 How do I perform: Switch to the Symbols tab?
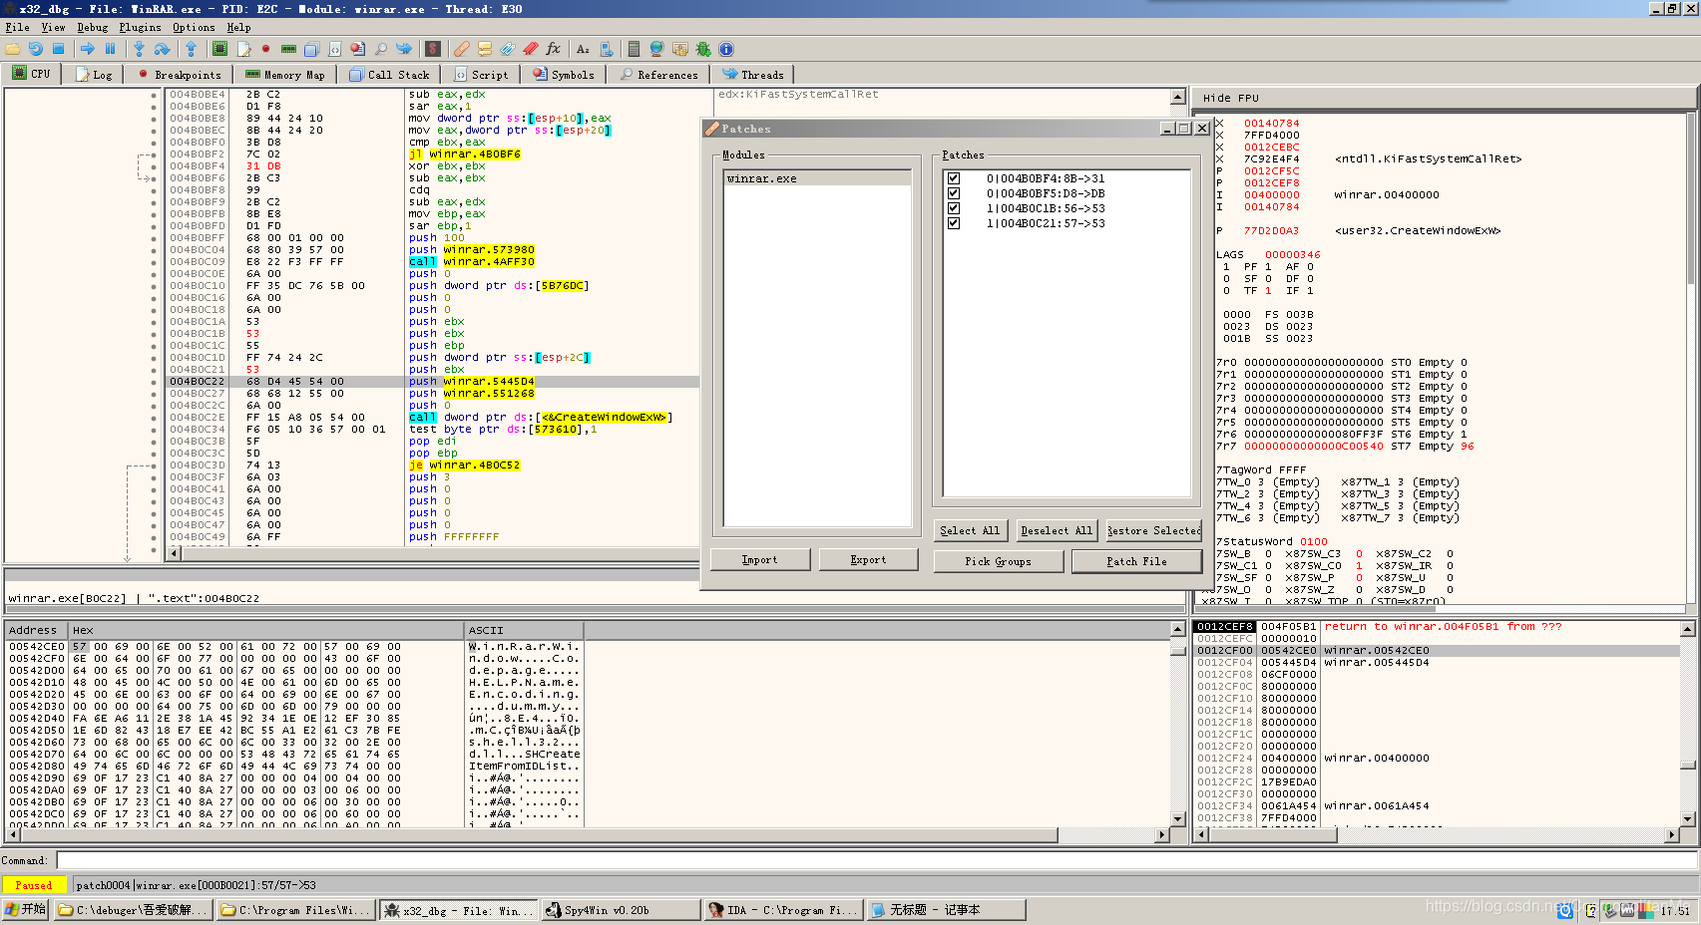pos(564,75)
